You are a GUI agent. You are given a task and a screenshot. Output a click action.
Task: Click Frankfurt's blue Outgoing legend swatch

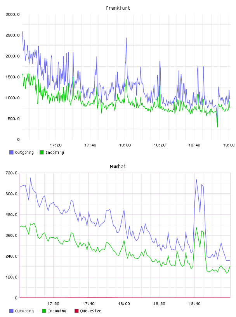pos(11,152)
